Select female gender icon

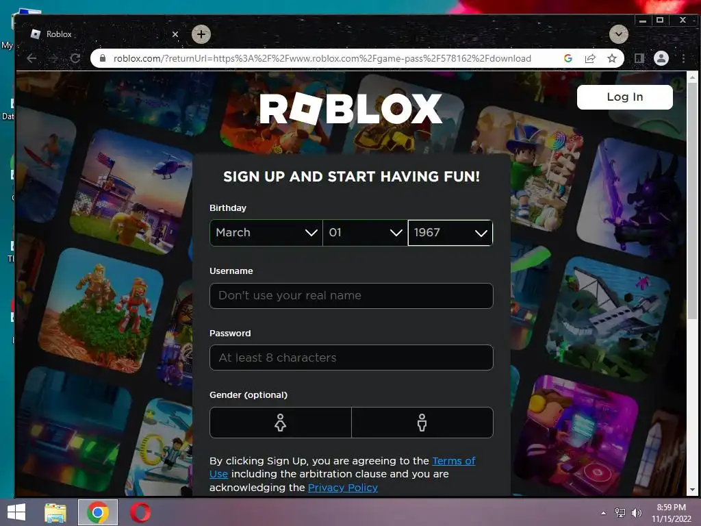(x=280, y=422)
